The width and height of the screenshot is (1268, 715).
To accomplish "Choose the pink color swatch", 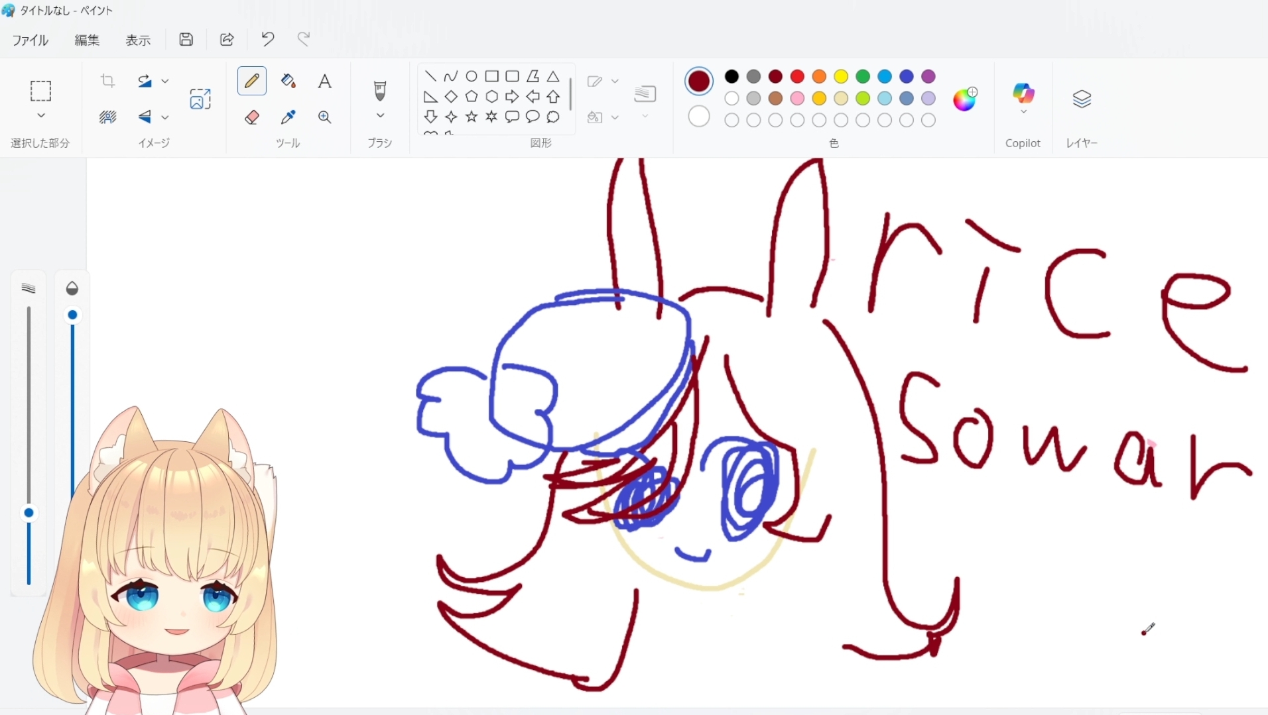I will 797,99.
